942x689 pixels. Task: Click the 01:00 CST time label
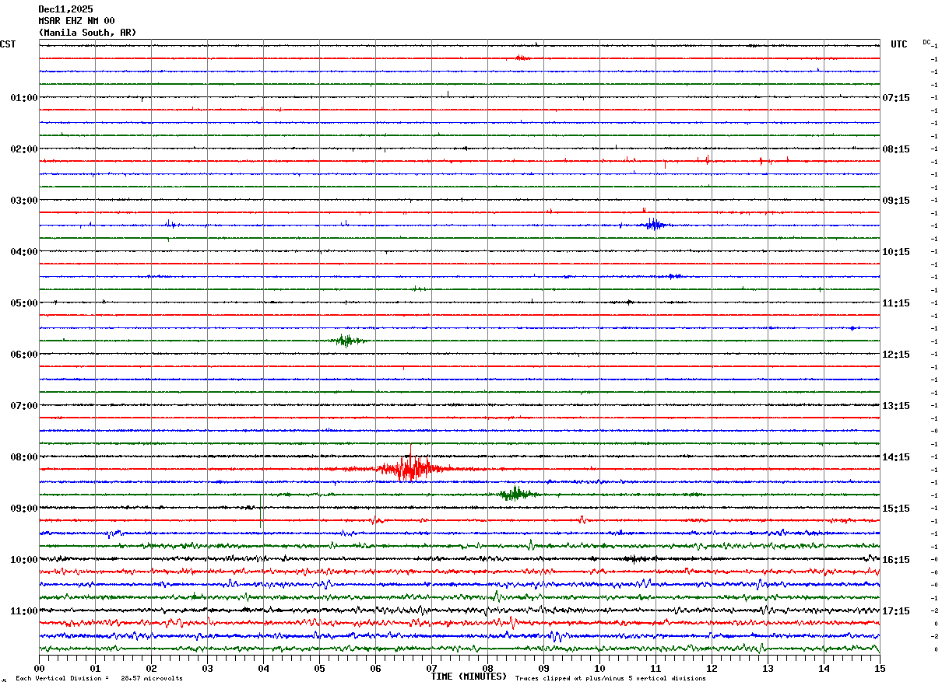point(23,97)
